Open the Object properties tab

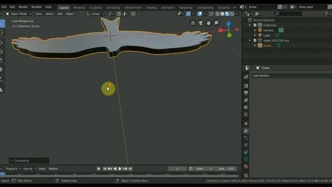(246, 124)
